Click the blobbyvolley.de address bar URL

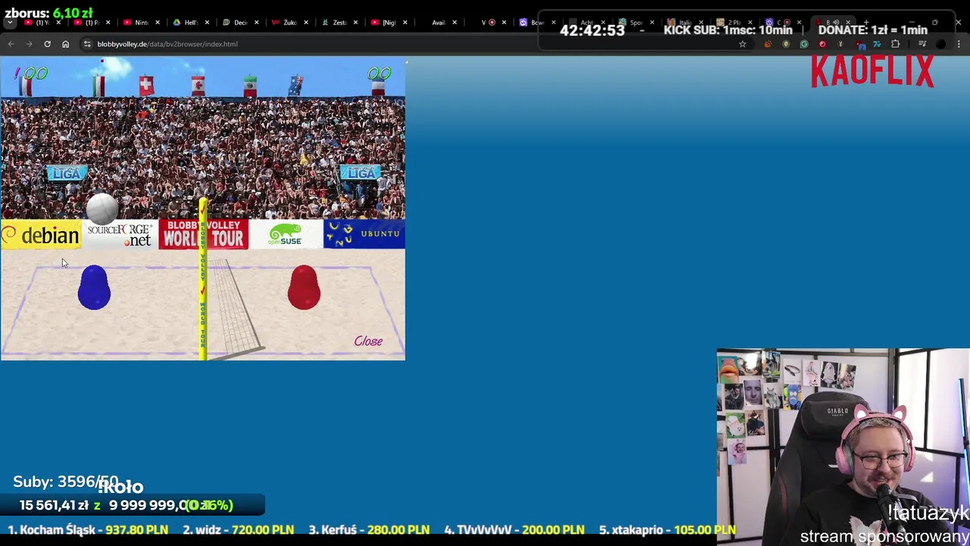[x=167, y=44]
